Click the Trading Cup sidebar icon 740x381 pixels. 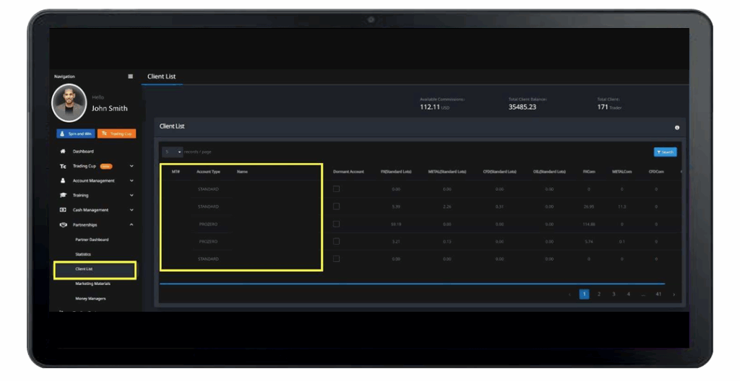(63, 166)
